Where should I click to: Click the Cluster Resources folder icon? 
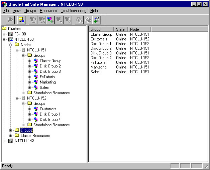coord(17,135)
